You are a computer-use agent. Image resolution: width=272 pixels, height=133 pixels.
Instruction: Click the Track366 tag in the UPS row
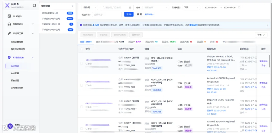(157, 68)
